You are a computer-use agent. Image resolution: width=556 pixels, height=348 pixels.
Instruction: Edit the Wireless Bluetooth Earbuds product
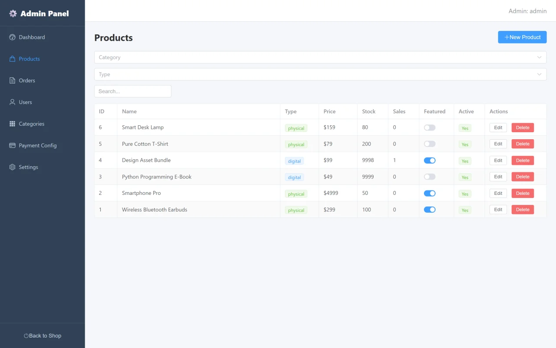(498, 210)
